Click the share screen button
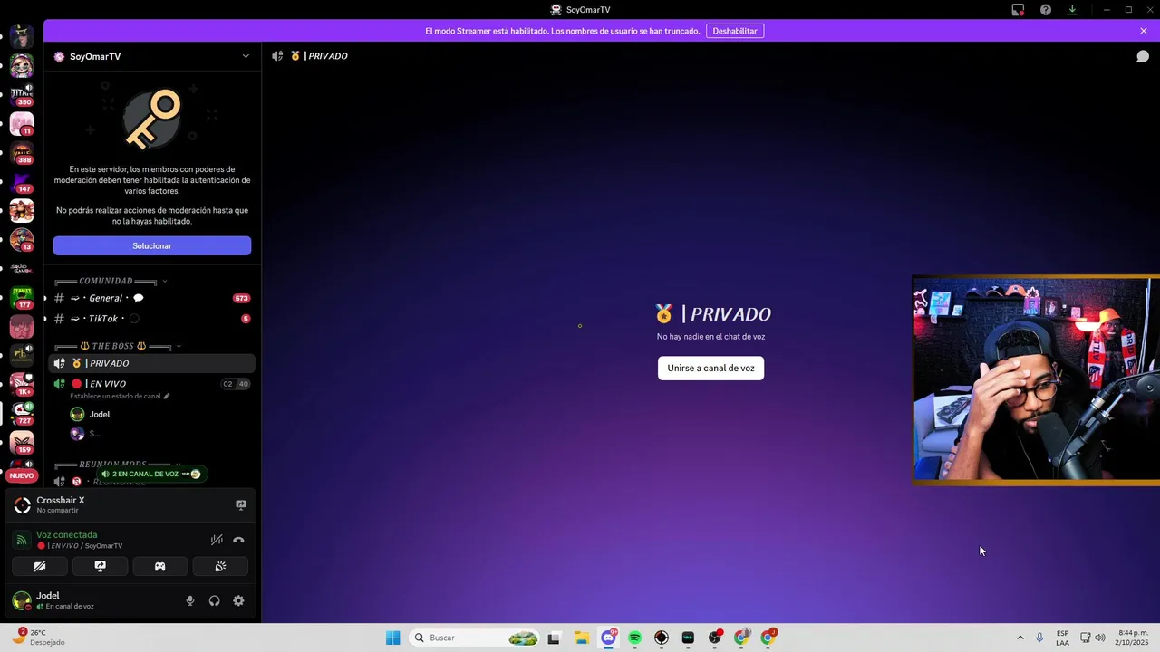Image resolution: width=1160 pixels, height=652 pixels. 100,567
